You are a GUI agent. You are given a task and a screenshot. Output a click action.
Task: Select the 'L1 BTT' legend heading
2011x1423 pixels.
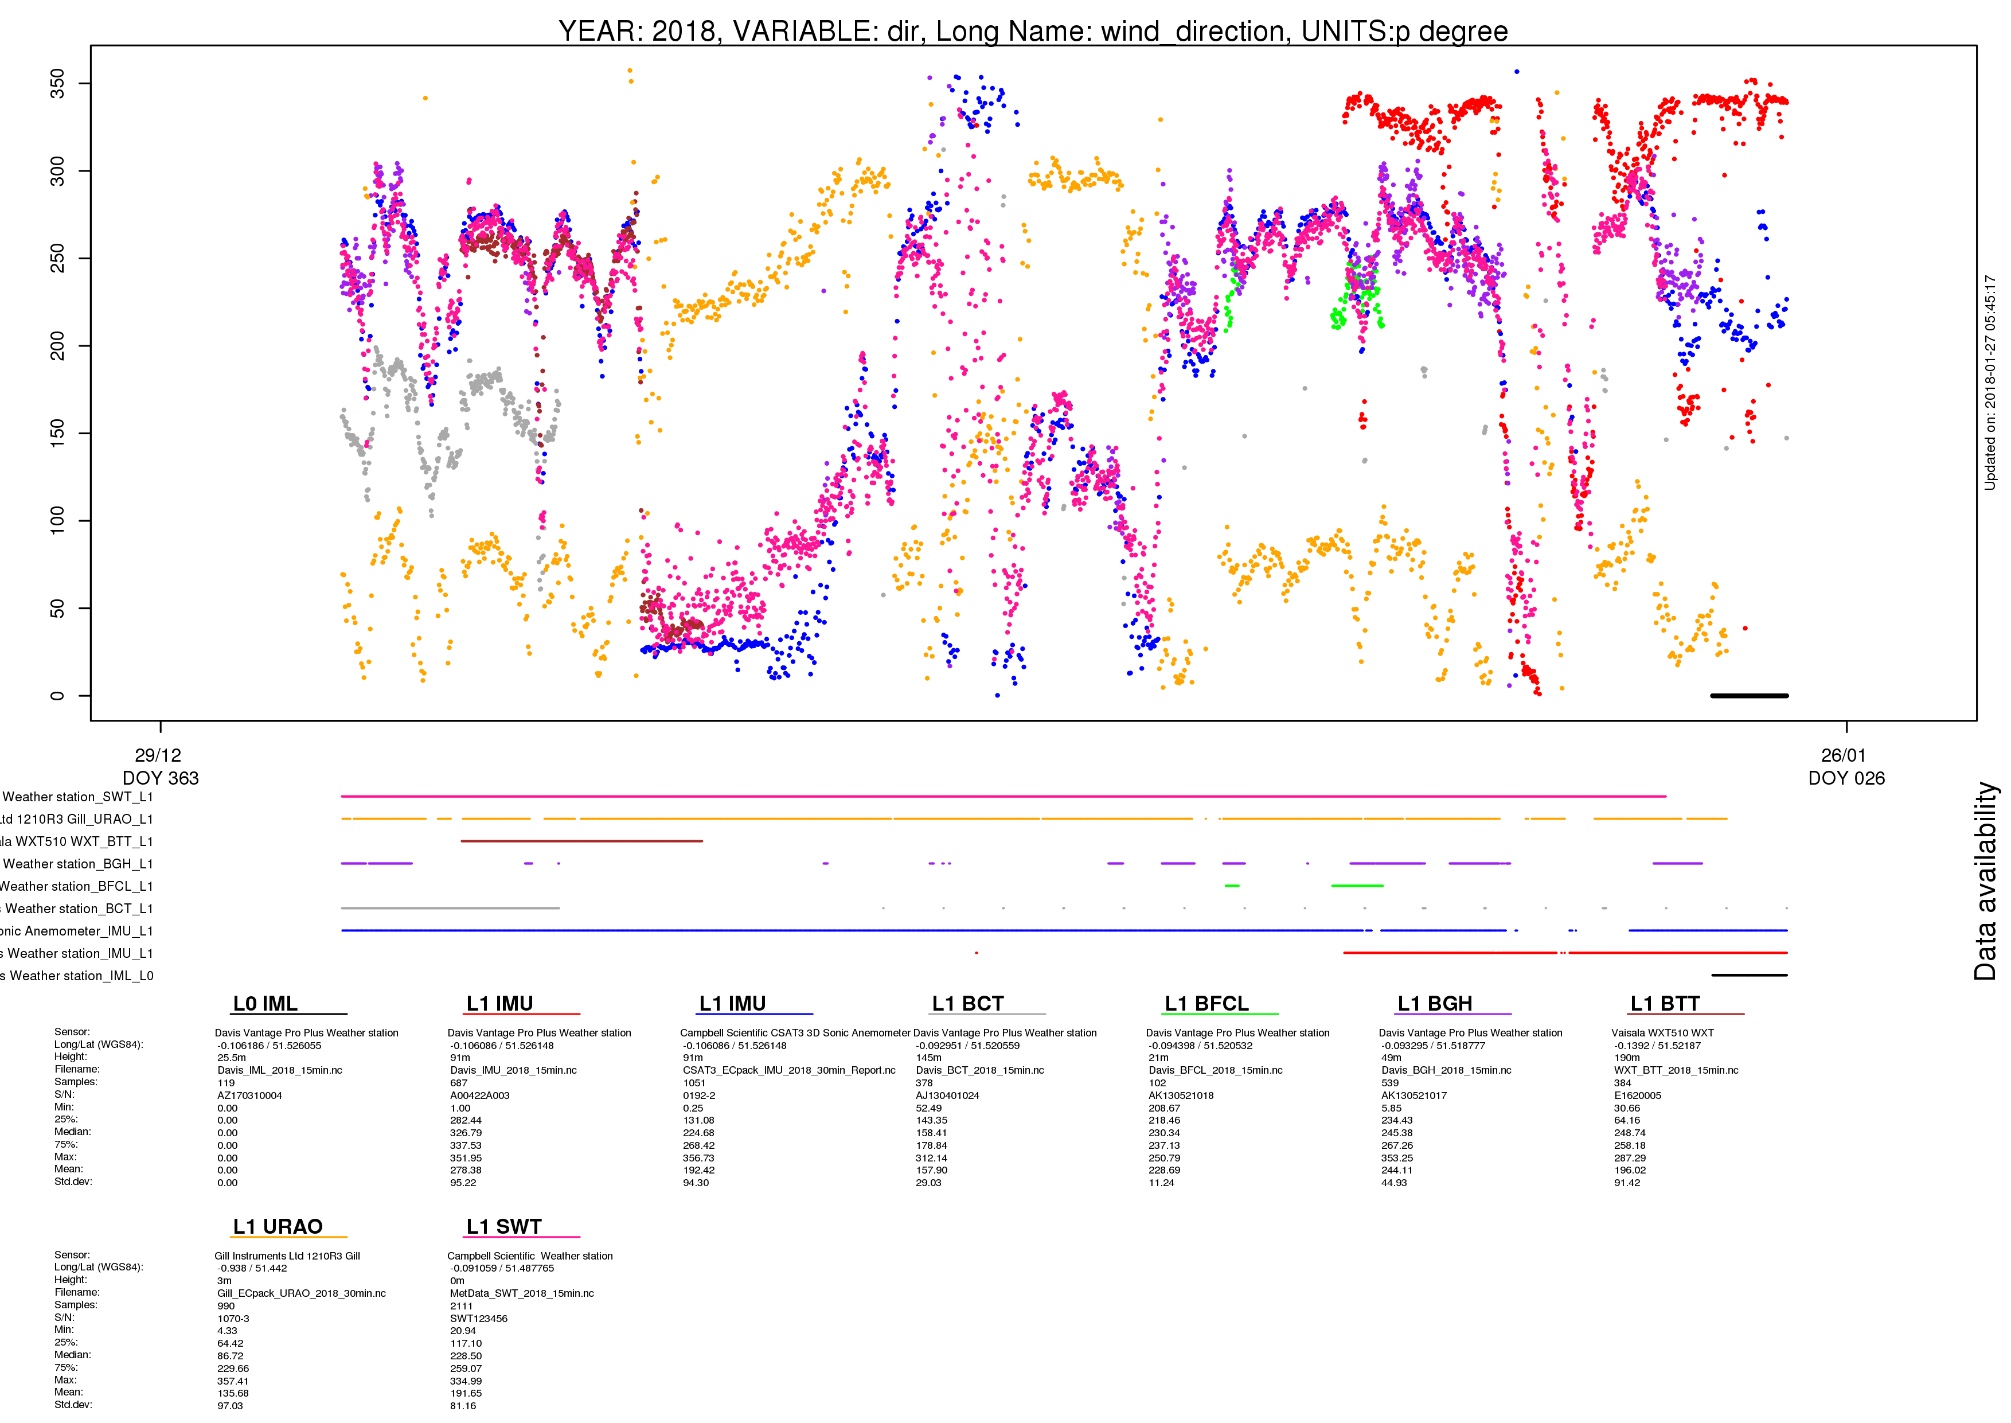[1665, 1003]
